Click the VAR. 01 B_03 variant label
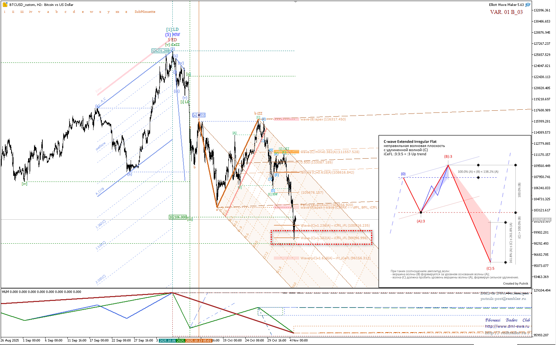556x345 pixels. coord(506,12)
